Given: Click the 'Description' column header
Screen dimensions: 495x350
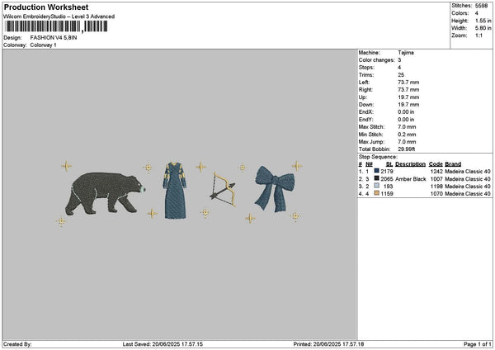Looking at the screenshot, I should (x=410, y=164).
